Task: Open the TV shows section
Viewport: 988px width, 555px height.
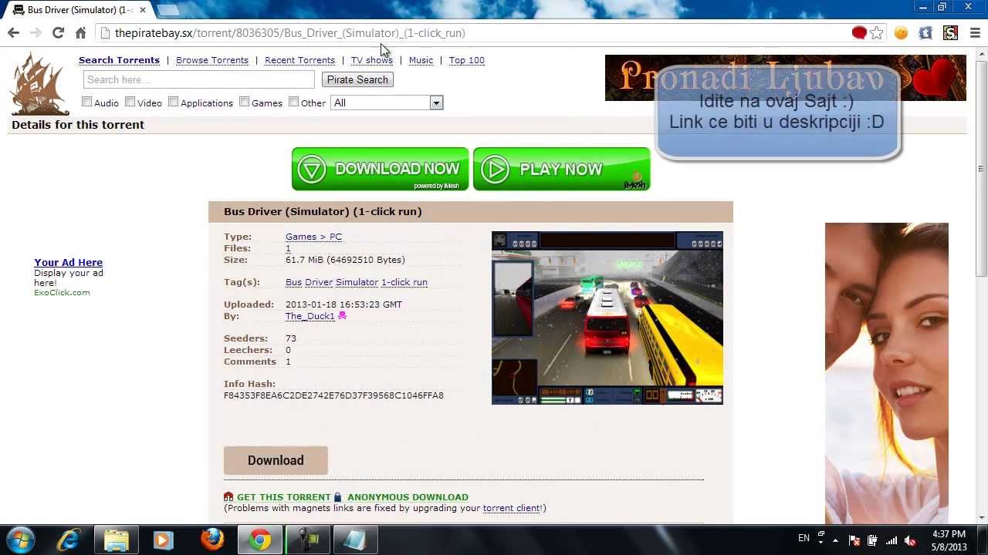Action: (372, 60)
